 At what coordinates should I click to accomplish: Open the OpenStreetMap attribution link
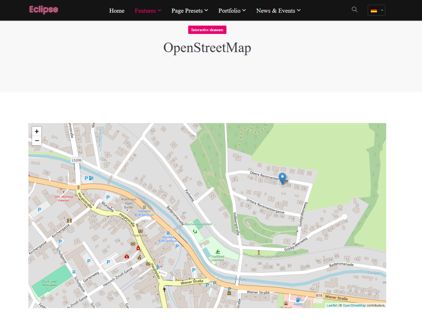(x=354, y=306)
